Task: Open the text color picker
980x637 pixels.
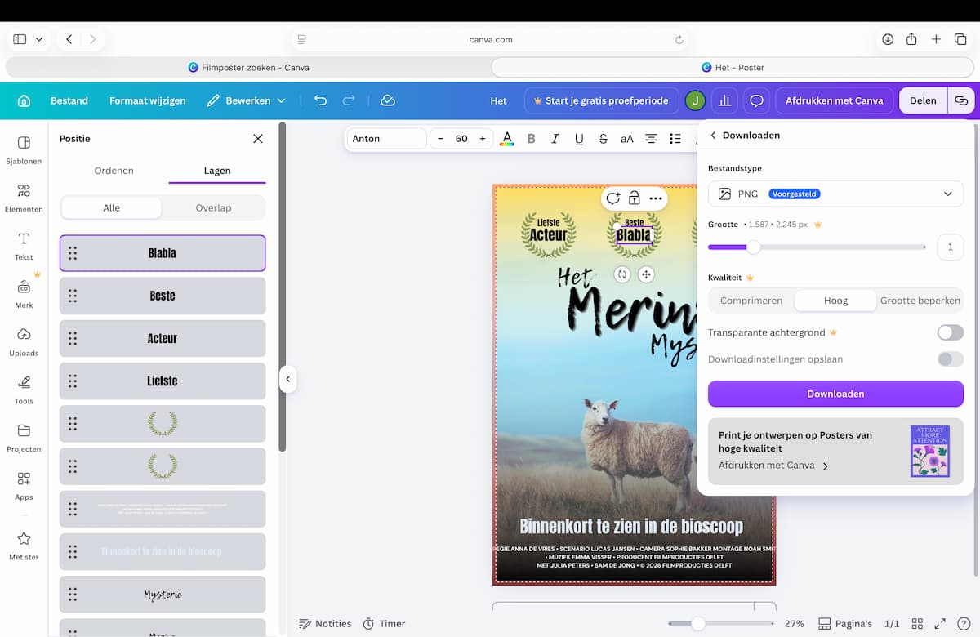Action: [x=507, y=139]
